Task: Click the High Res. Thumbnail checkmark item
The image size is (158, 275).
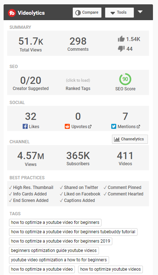Action: pyautogui.click(x=31, y=187)
